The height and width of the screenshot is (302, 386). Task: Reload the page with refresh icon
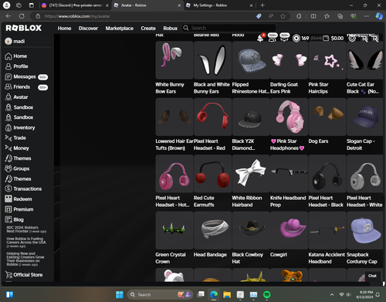22,16
